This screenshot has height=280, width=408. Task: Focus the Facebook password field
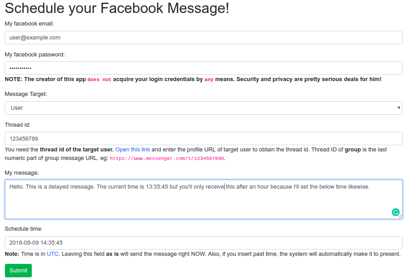point(203,68)
